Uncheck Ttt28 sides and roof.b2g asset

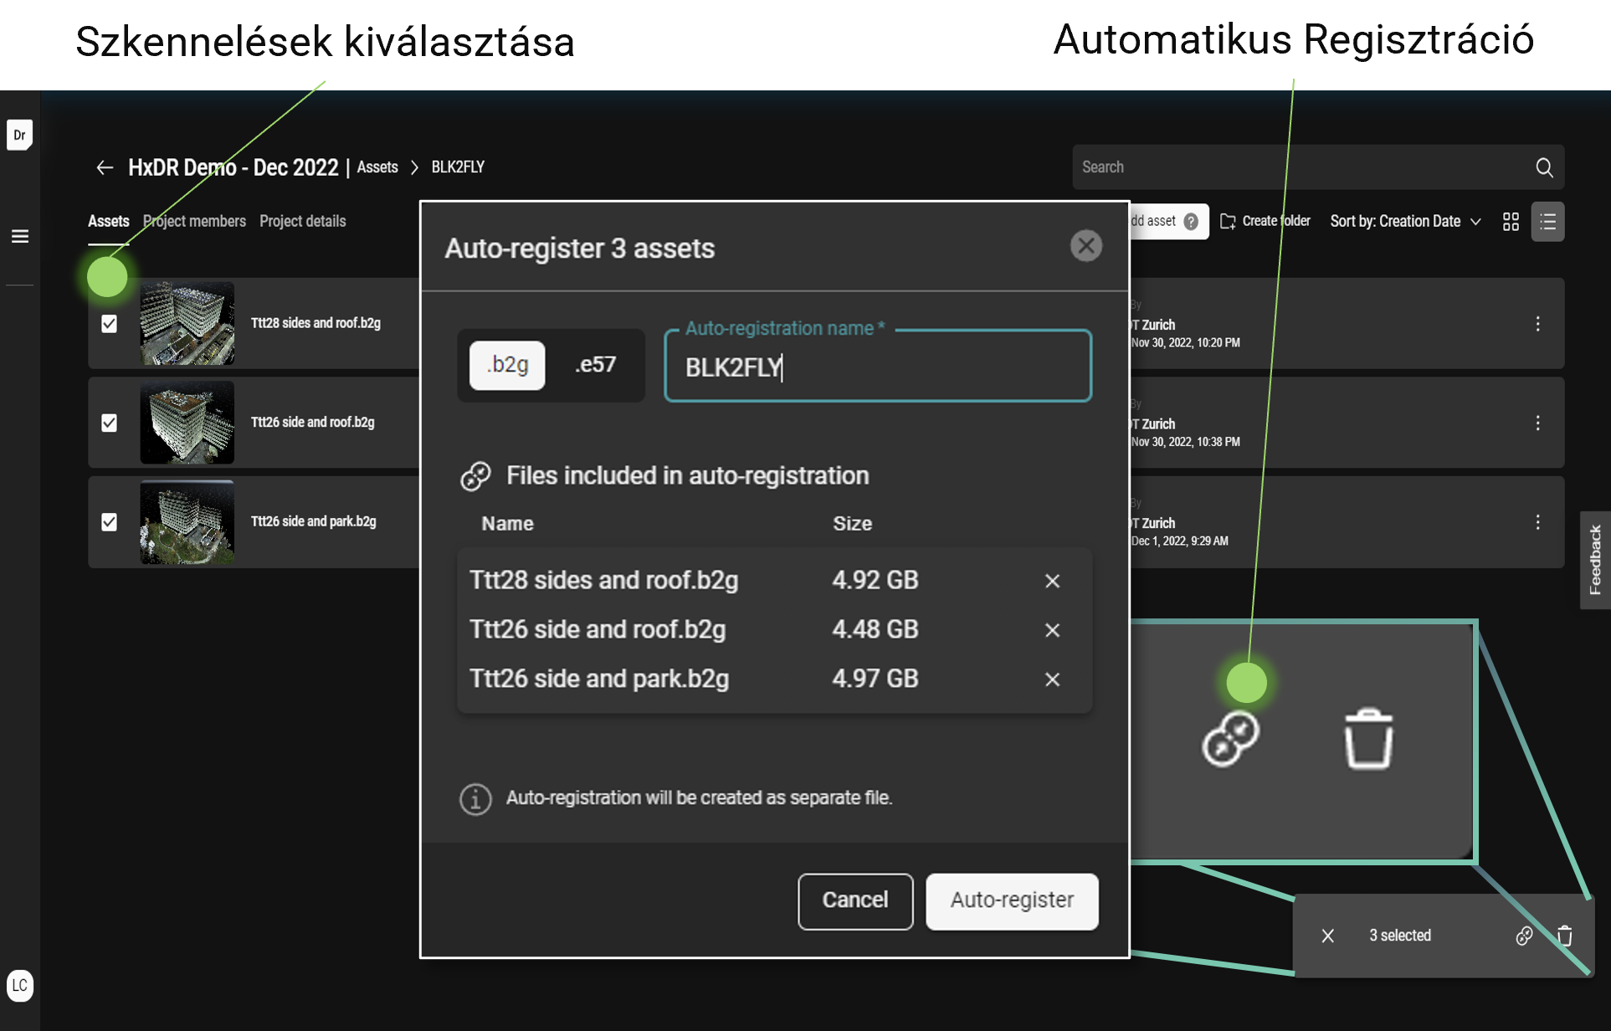[109, 324]
